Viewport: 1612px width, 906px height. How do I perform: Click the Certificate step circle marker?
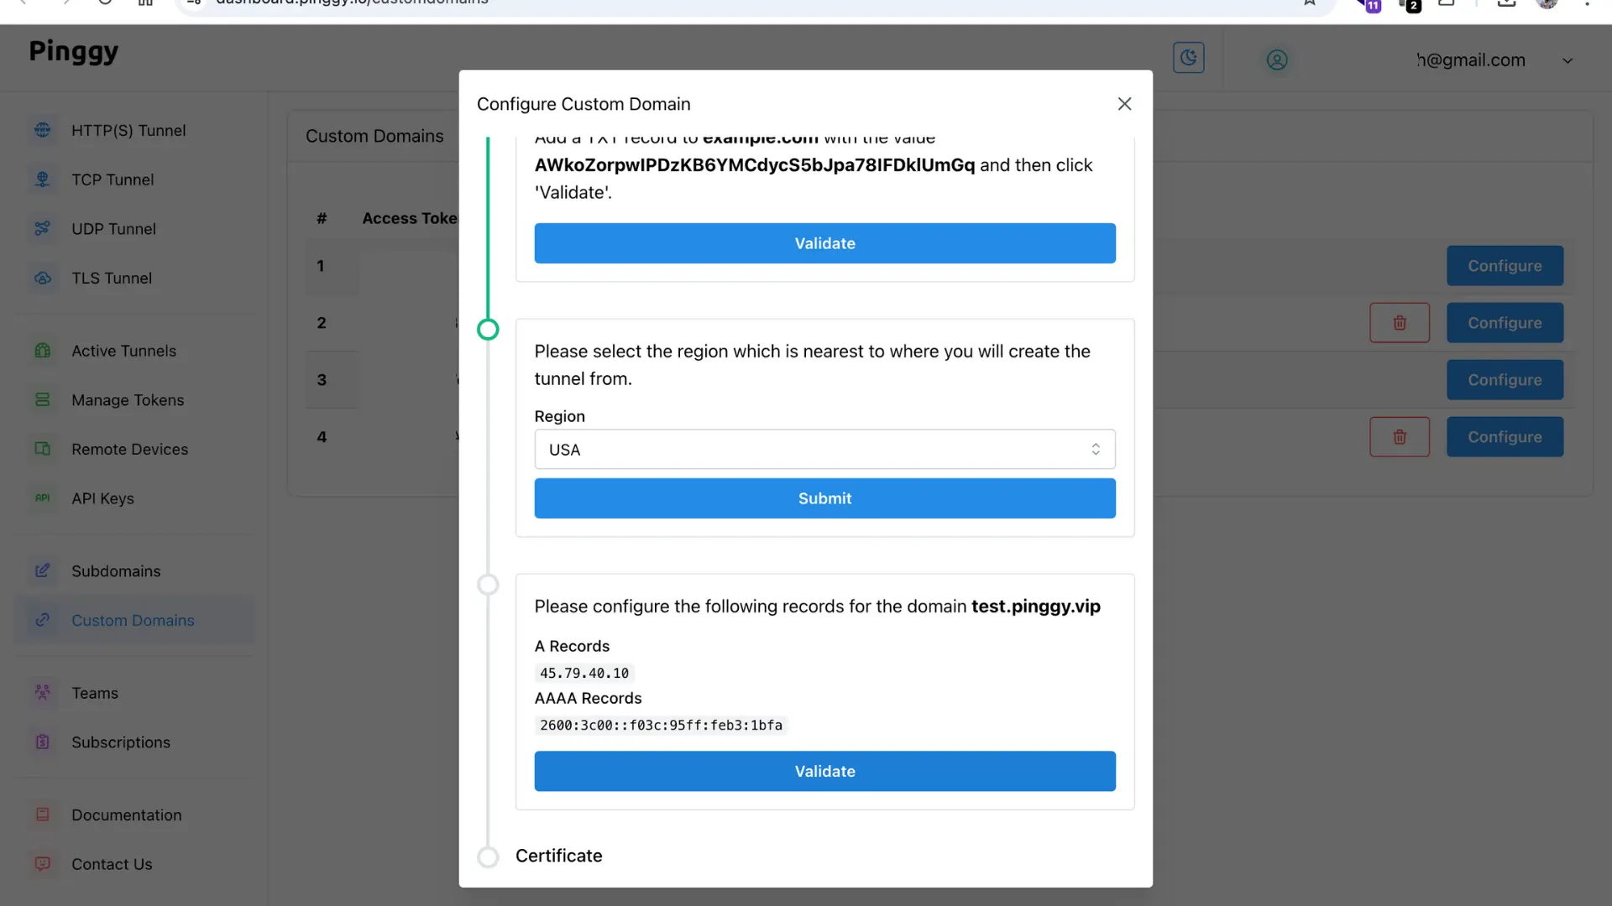(x=488, y=857)
